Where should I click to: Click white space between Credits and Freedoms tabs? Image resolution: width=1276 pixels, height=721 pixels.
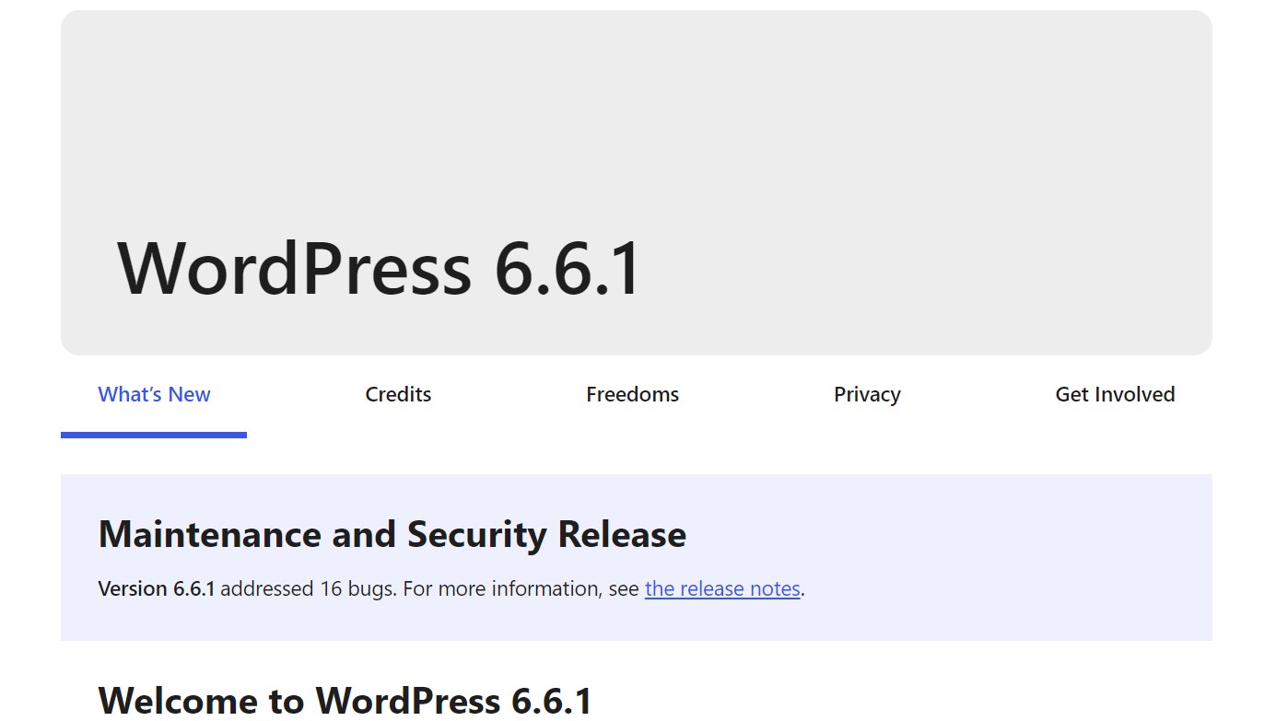tap(509, 394)
